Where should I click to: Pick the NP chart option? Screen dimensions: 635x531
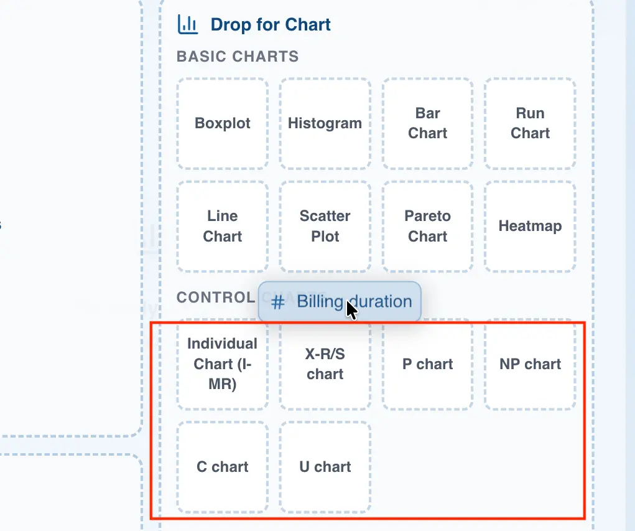530,364
